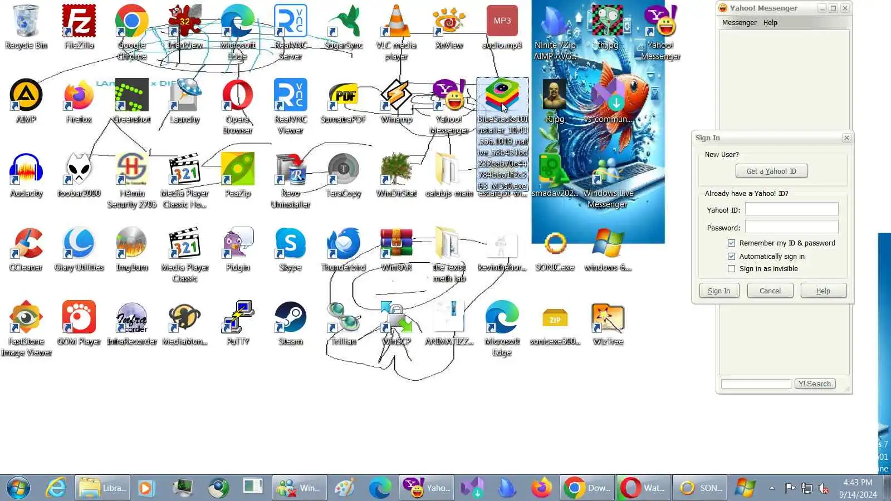The width and height of the screenshot is (891, 501).
Task: Open the taskbar clock showing 4:43 PM
Action: 858,488
